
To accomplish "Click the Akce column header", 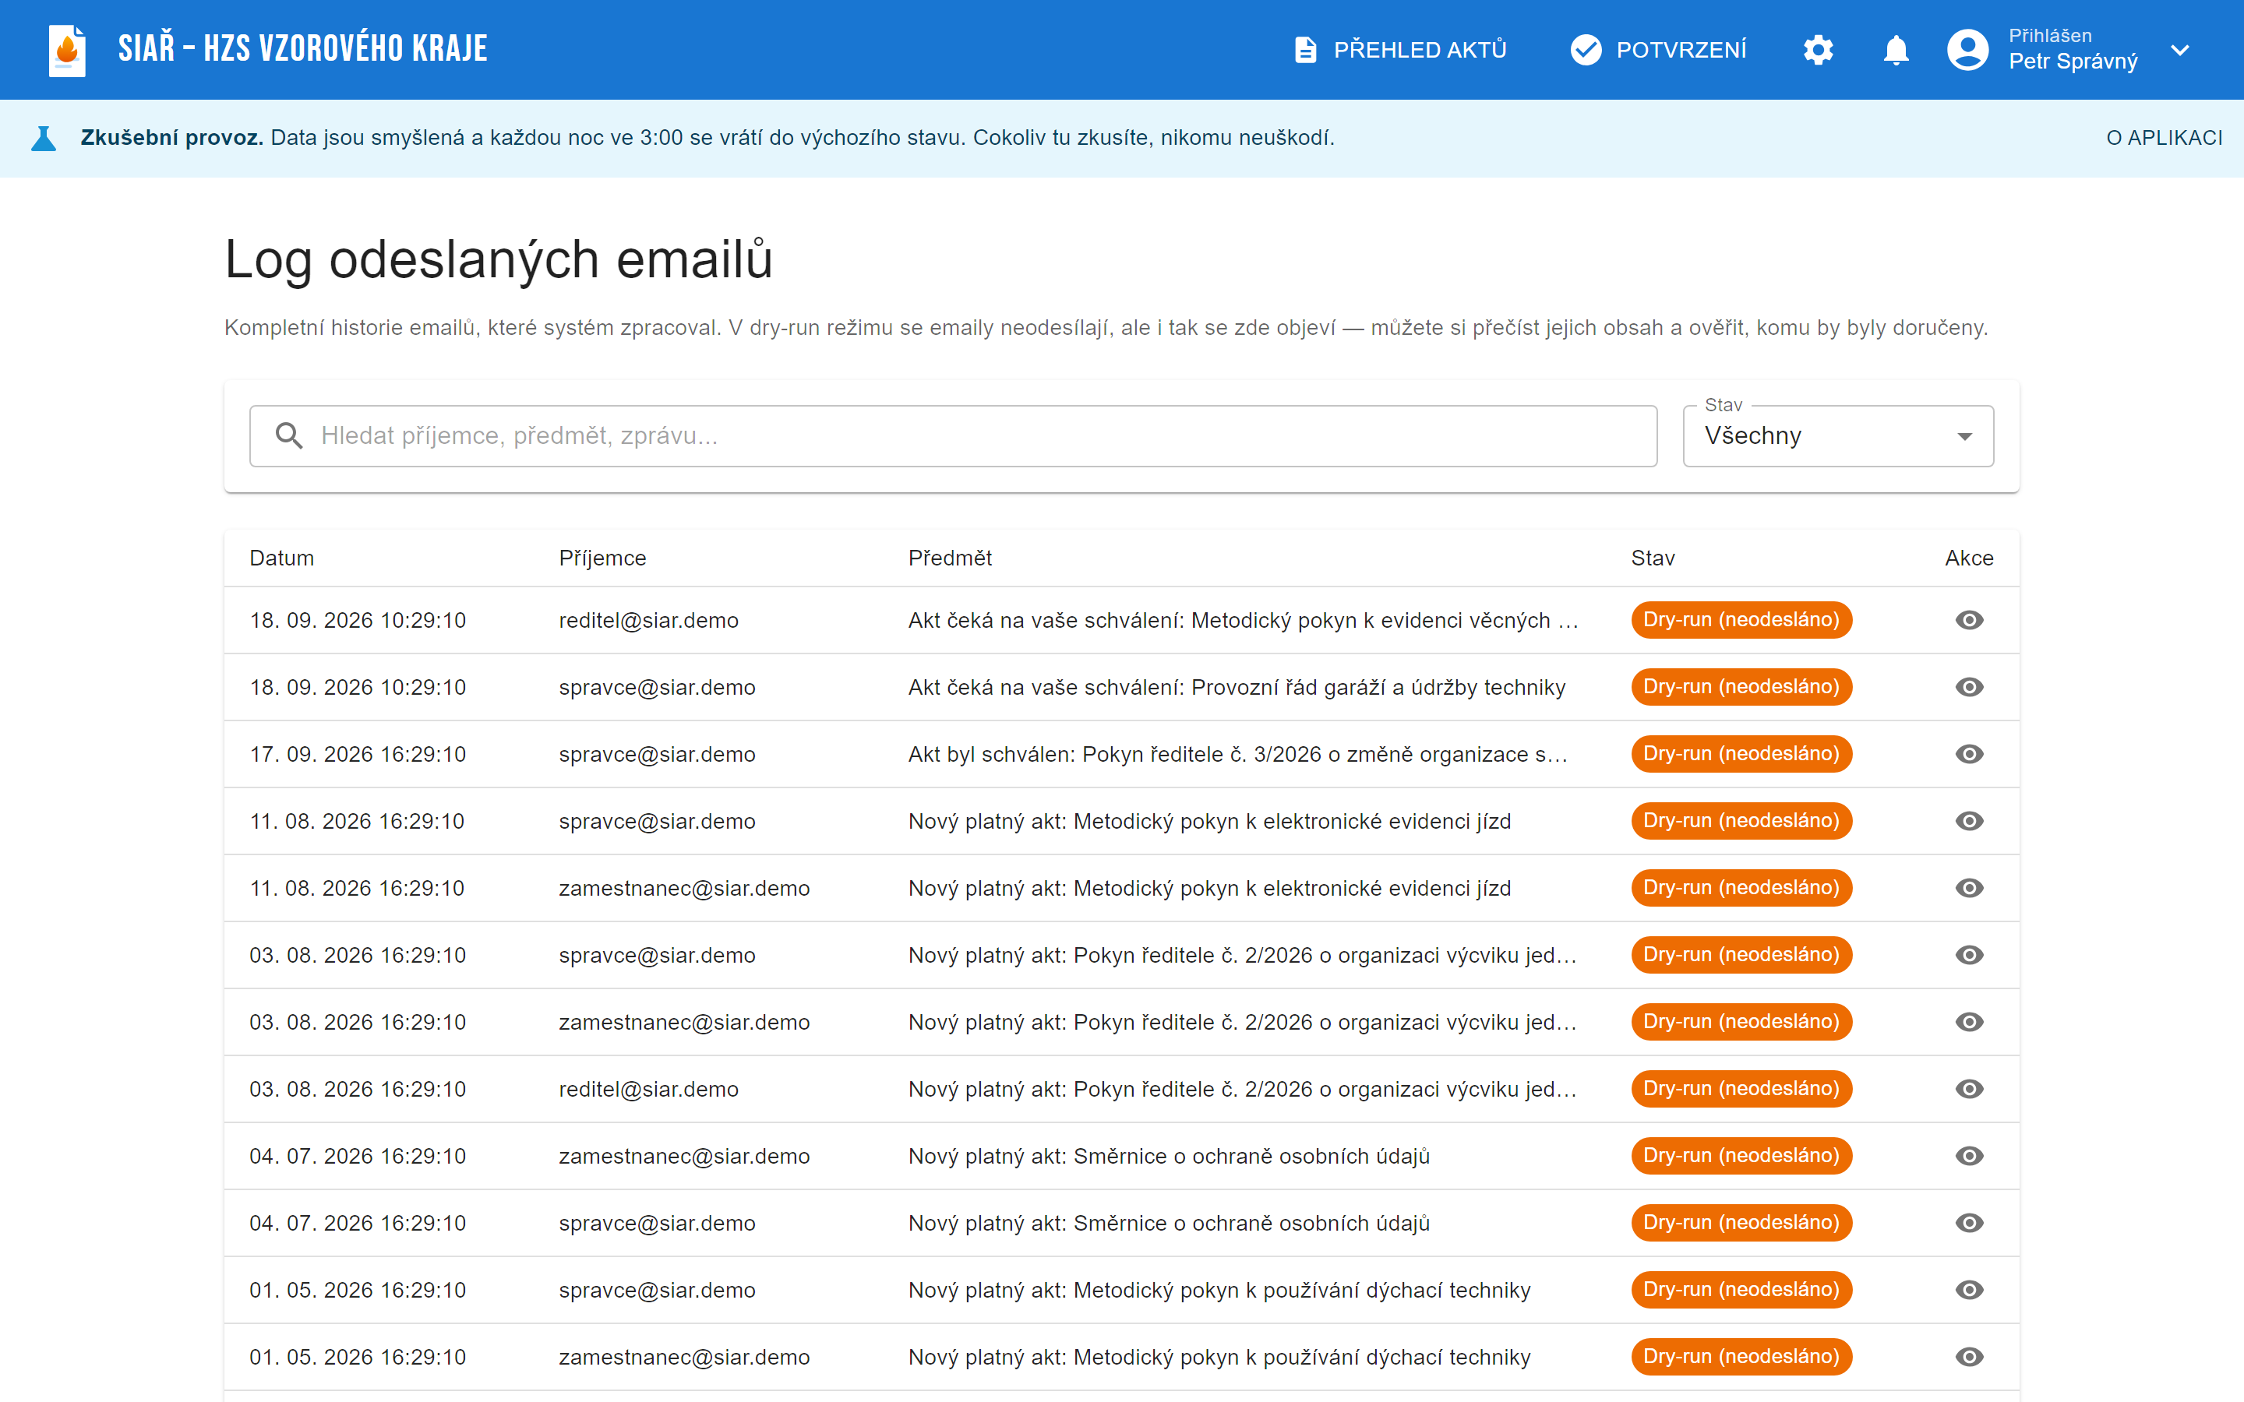I will 1970,558.
